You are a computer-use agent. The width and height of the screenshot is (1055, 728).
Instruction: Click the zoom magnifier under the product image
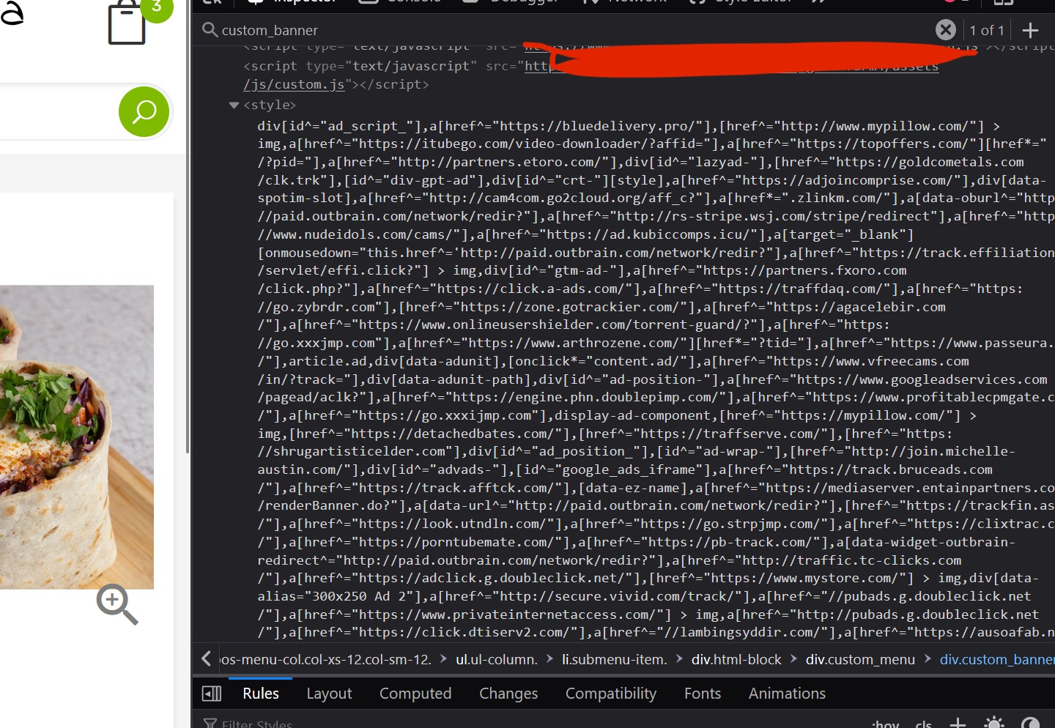pos(117,604)
